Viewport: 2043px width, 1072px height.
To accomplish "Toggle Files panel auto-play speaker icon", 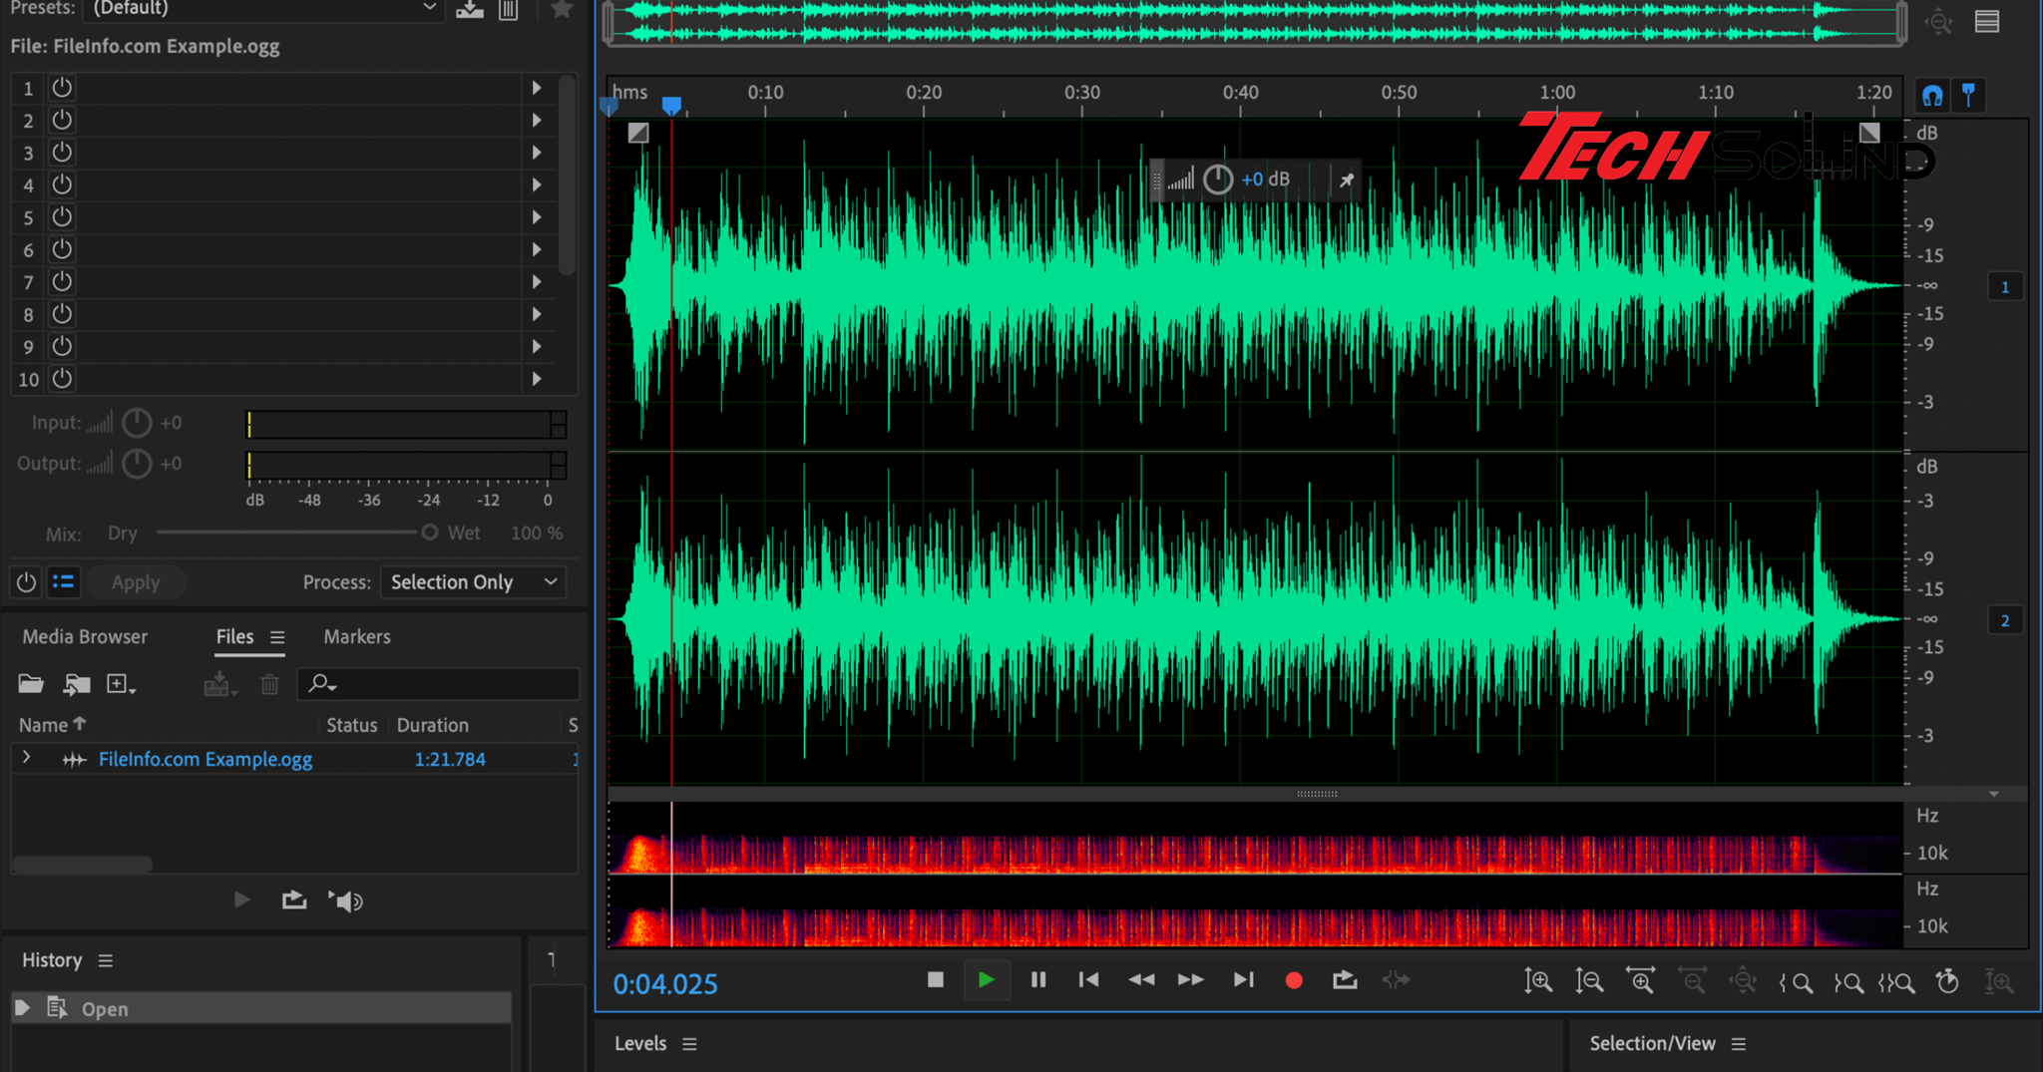I will (x=345, y=901).
